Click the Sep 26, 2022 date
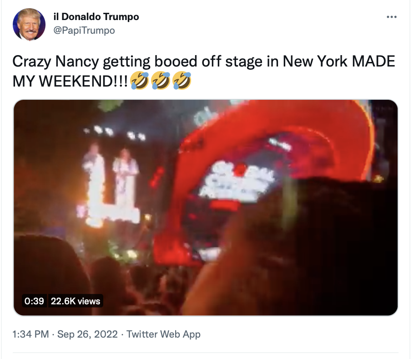 click(87, 334)
